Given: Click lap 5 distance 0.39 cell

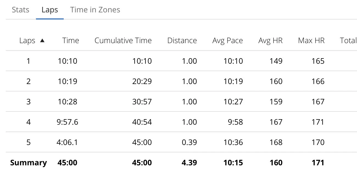Looking at the screenshot, I should point(189,142).
